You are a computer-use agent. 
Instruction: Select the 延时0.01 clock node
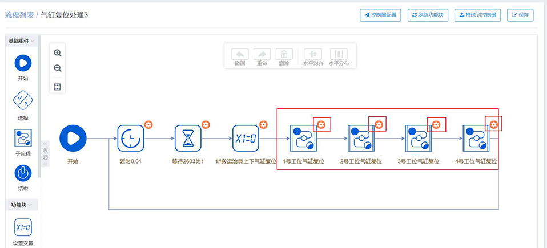[x=131, y=139]
